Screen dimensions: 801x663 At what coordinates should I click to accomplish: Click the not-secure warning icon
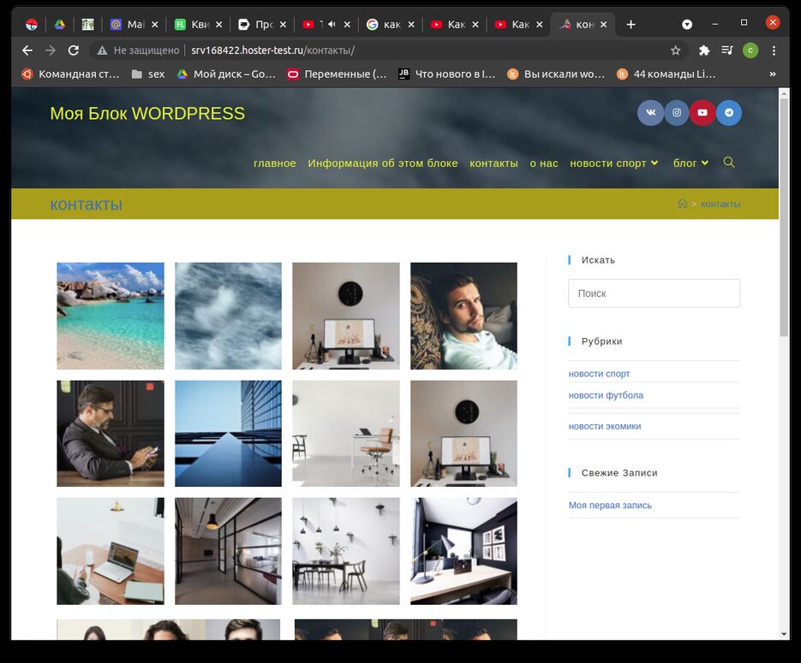[102, 50]
